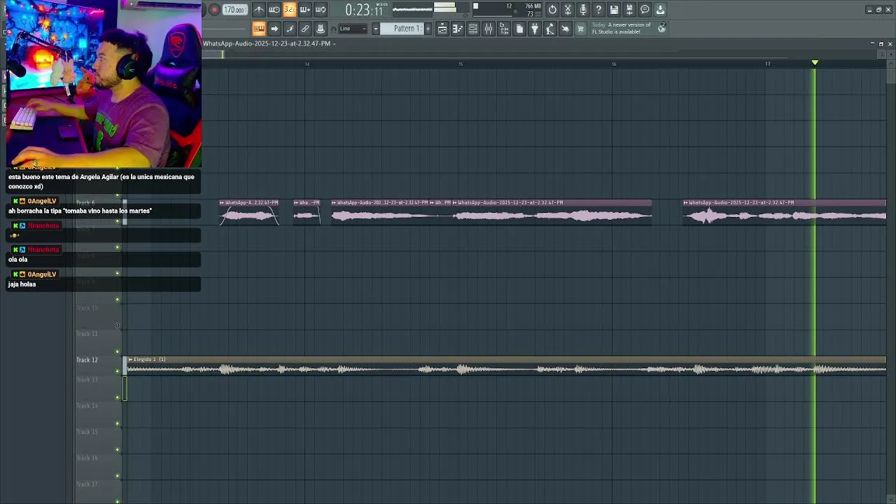Click the export download icon

click(660, 10)
